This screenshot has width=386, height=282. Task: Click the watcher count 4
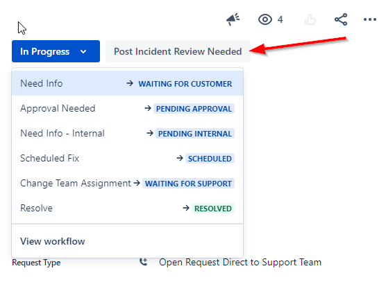pyautogui.click(x=280, y=19)
